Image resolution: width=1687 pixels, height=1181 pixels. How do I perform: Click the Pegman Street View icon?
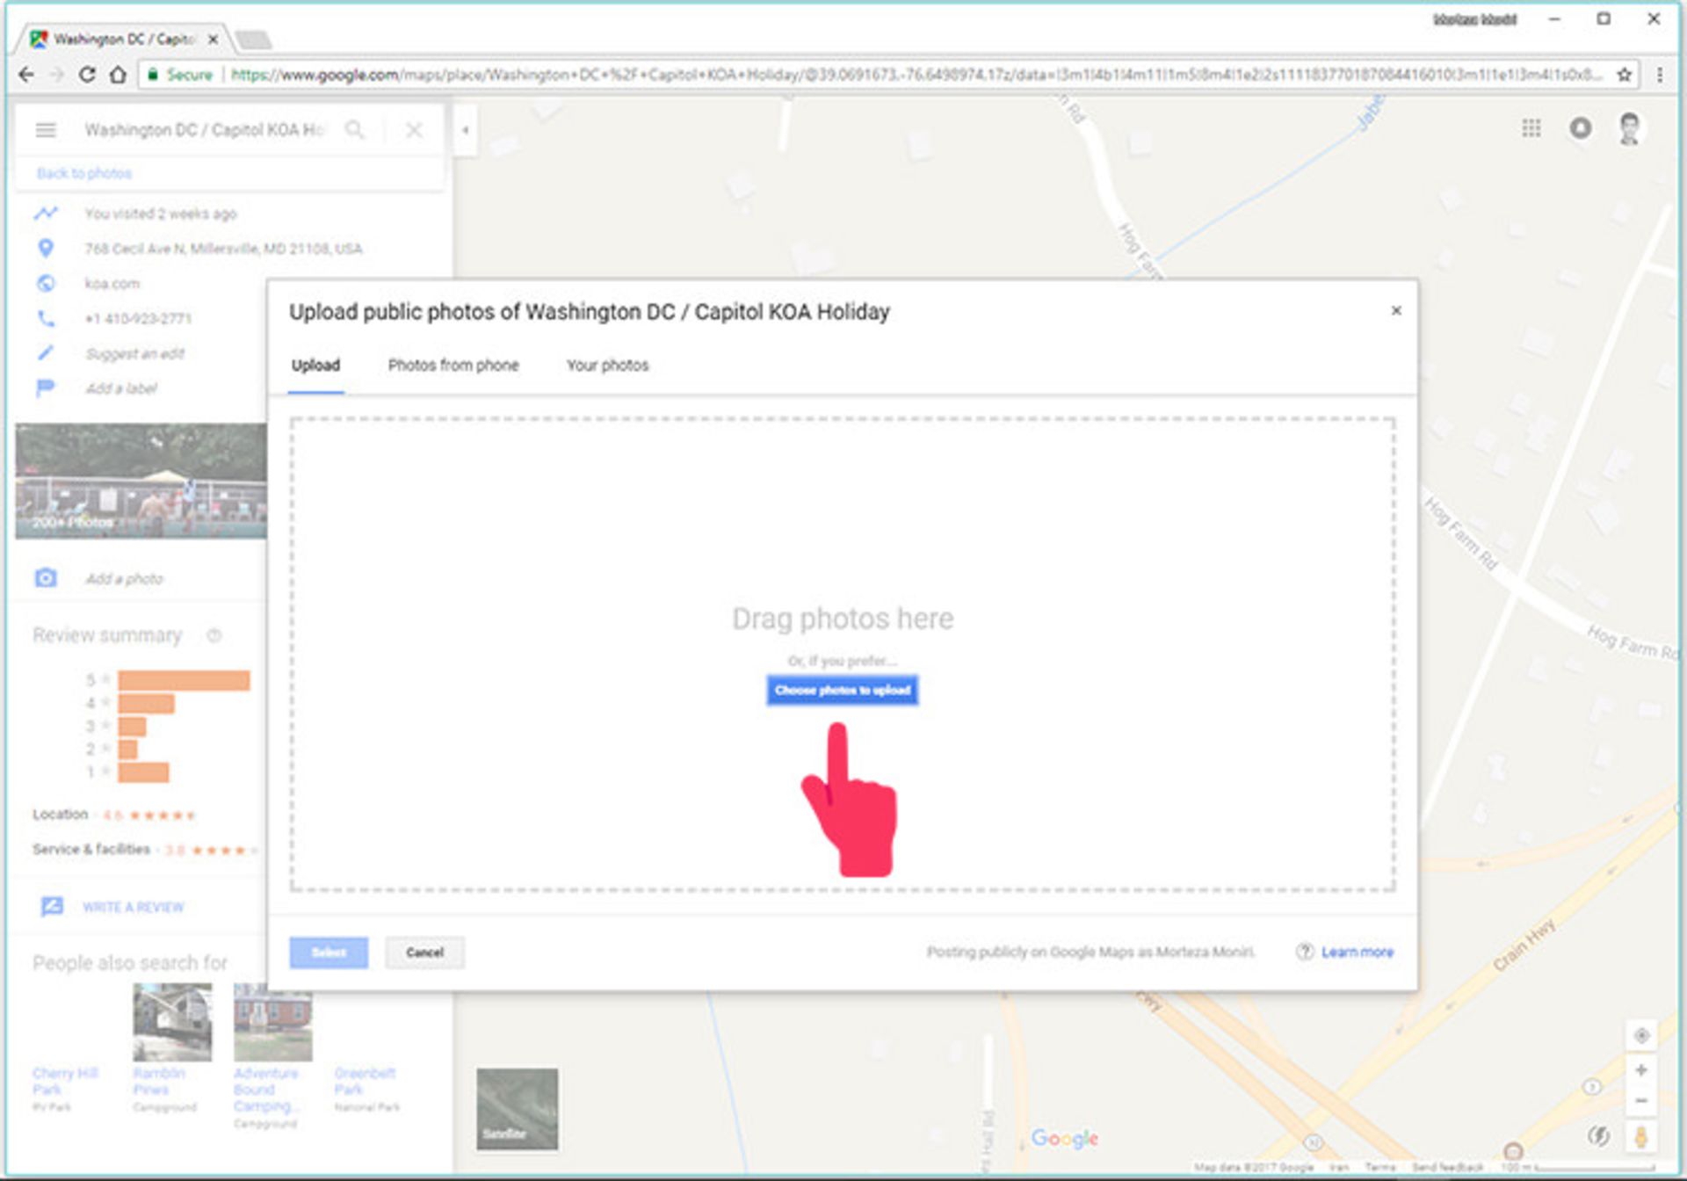[1640, 1136]
